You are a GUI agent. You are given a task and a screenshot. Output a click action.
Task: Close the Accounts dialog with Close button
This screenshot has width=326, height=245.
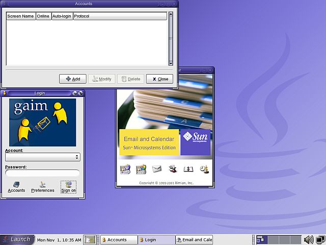[159, 79]
